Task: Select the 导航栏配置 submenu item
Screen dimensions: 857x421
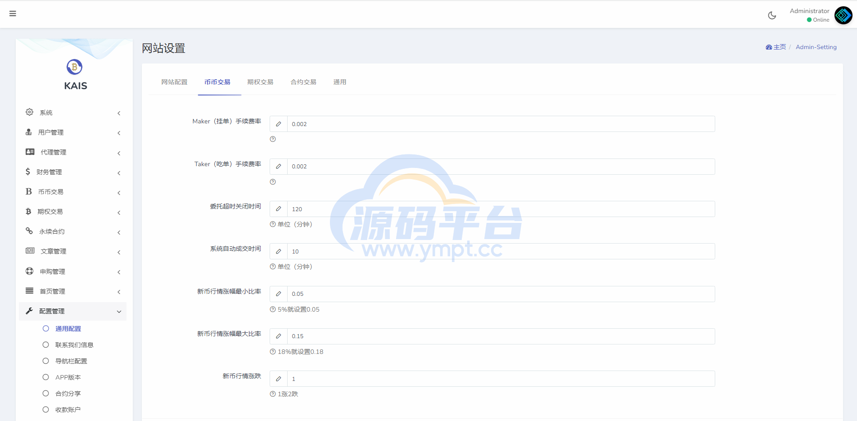Action: (71, 361)
